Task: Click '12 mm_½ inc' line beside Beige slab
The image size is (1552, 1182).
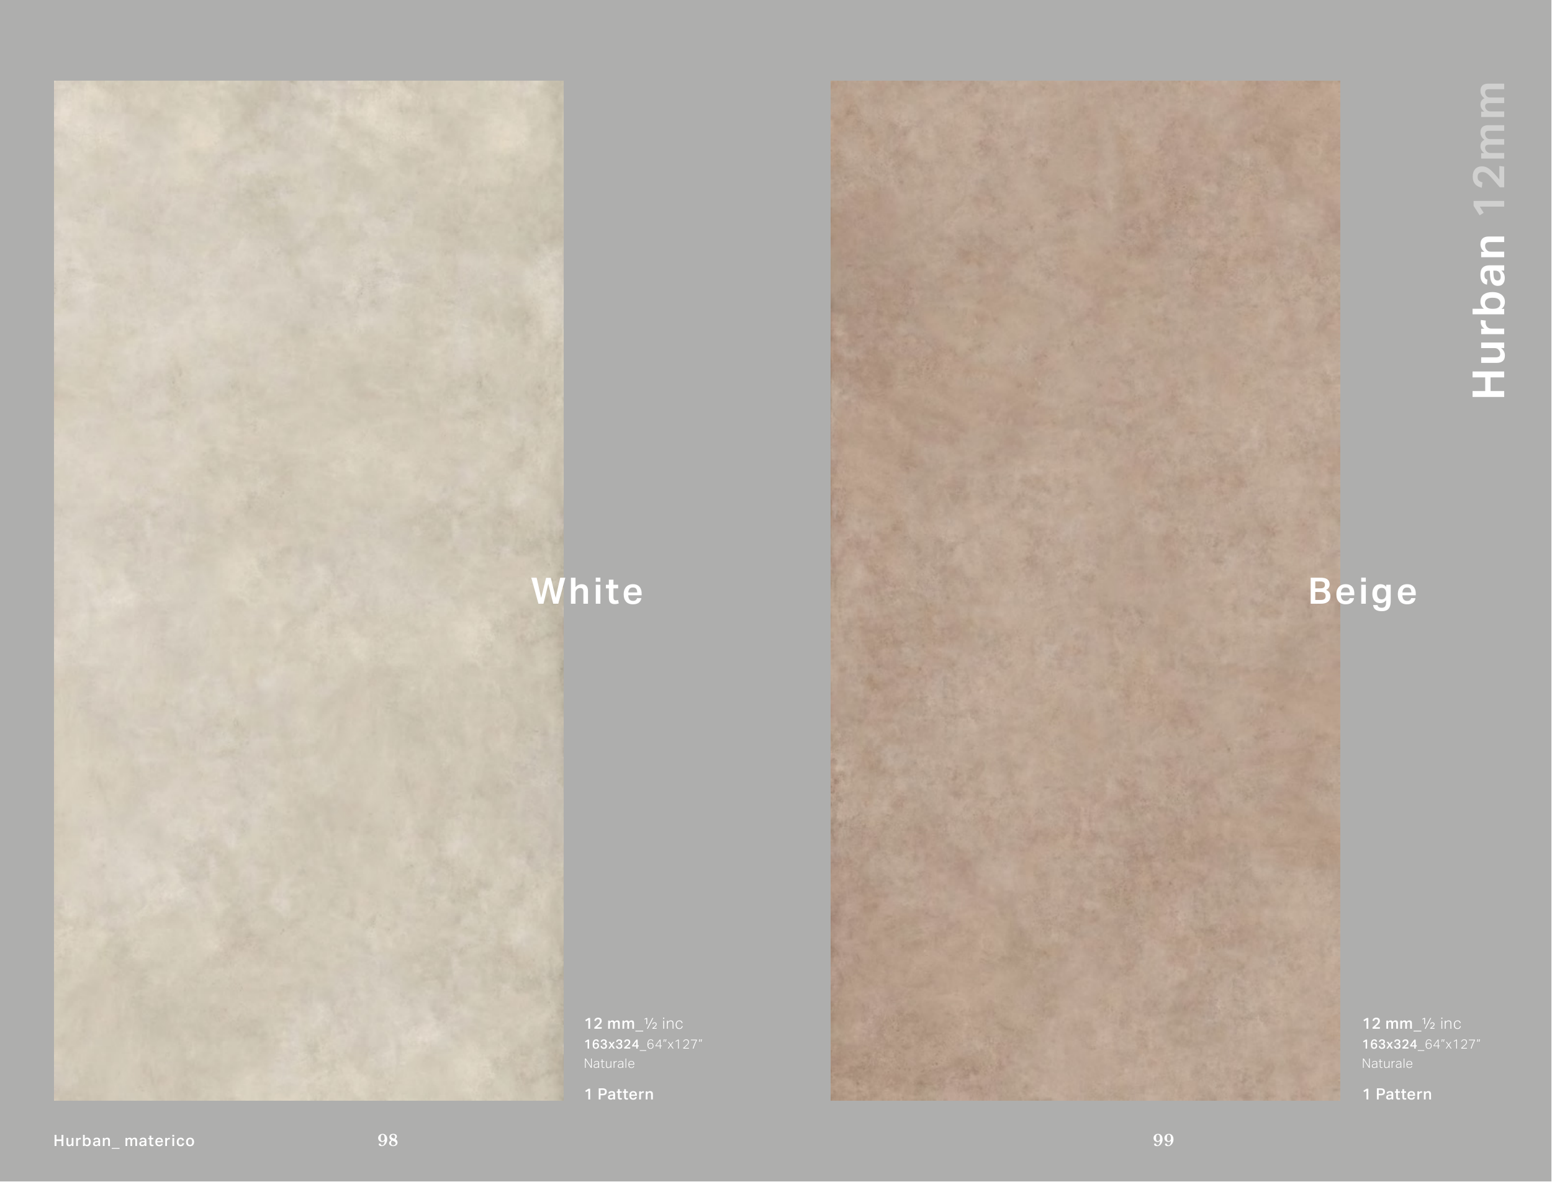Action: point(1411,1024)
